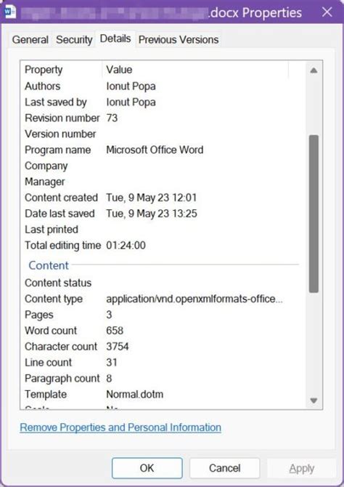The width and height of the screenshot is (344, 487).
Task: Open the Security tab
Action: [74, 40]
